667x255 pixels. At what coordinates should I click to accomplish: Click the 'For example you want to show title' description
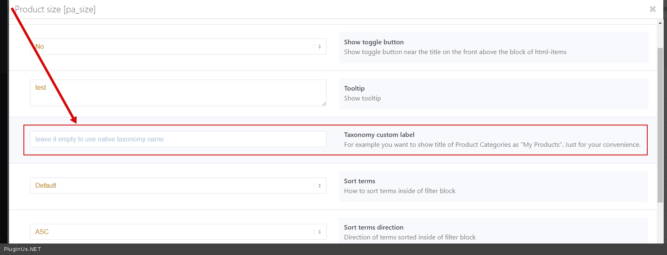492,145
